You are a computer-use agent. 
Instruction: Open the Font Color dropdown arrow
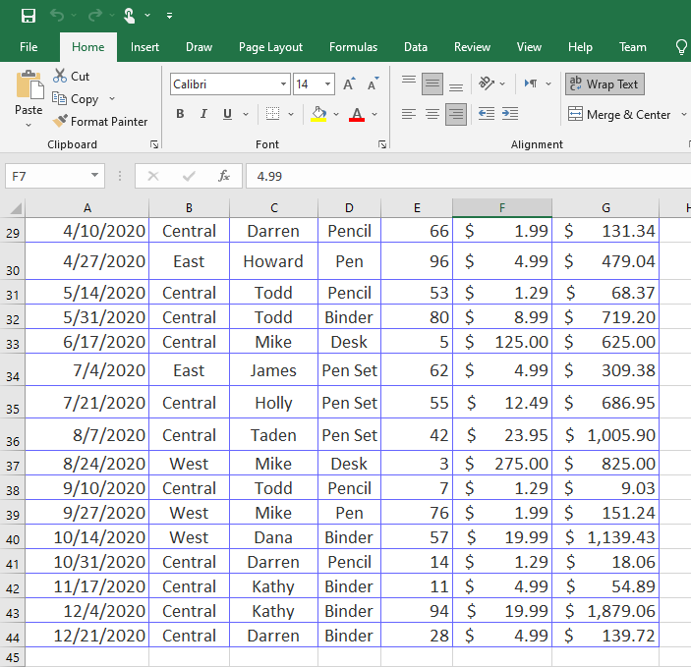[x=374, y=114]
